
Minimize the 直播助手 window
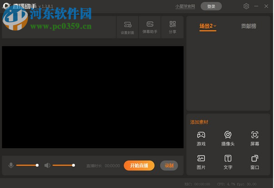tap(256, 6)
